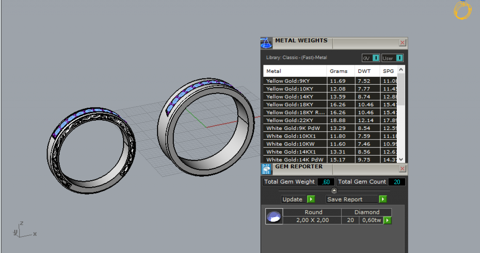
Task: Select the Yellow Gold:18KY row
Action: [x=295, y=105]
